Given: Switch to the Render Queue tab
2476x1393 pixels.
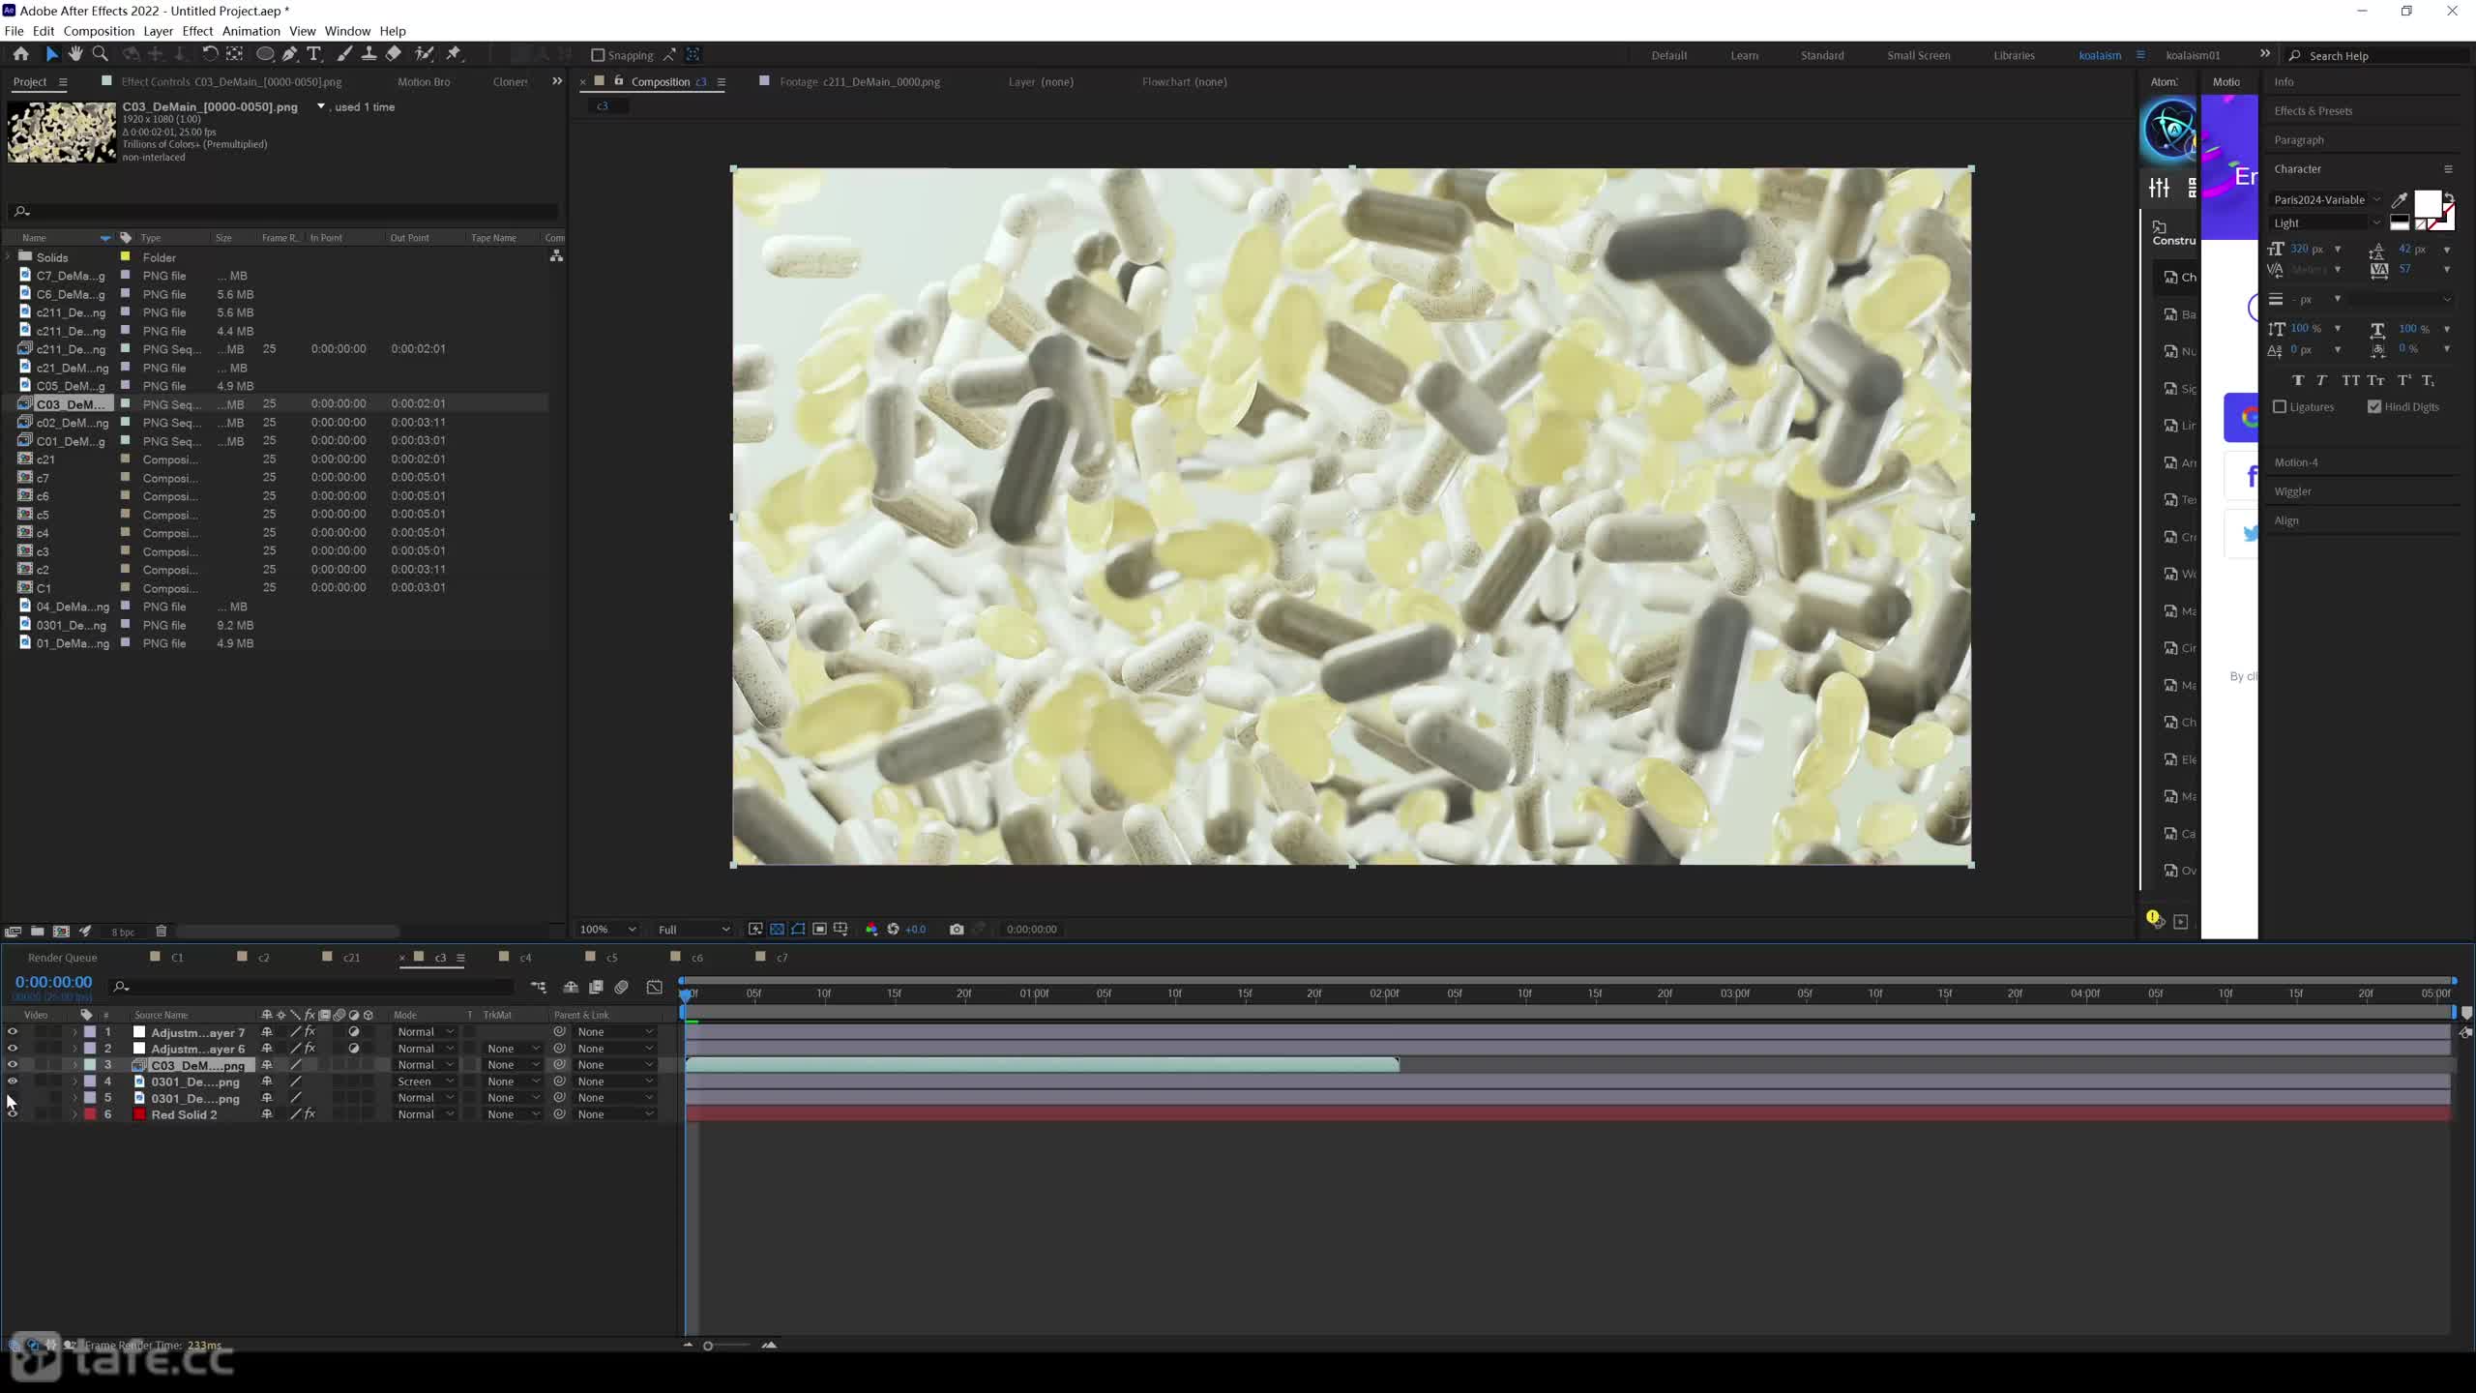Looking at the screenshot, I should coord(63,958).
